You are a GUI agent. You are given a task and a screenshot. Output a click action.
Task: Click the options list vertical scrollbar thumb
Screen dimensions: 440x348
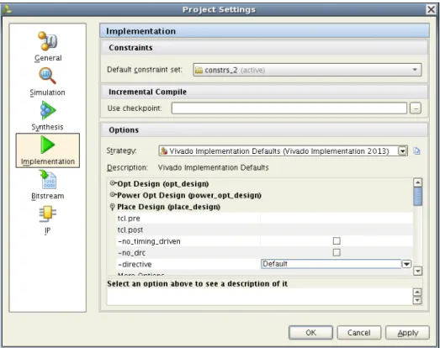tap(418, 197)
